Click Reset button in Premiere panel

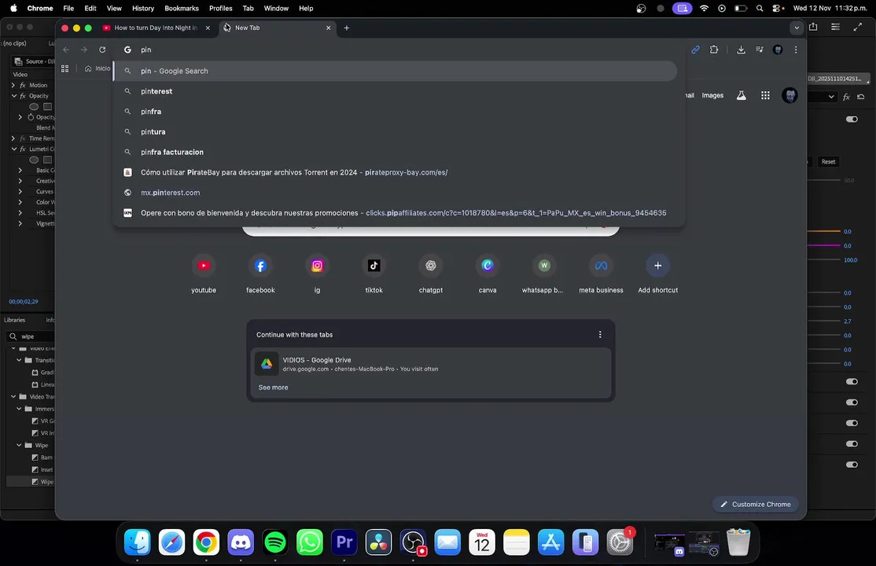click(828, 162)
